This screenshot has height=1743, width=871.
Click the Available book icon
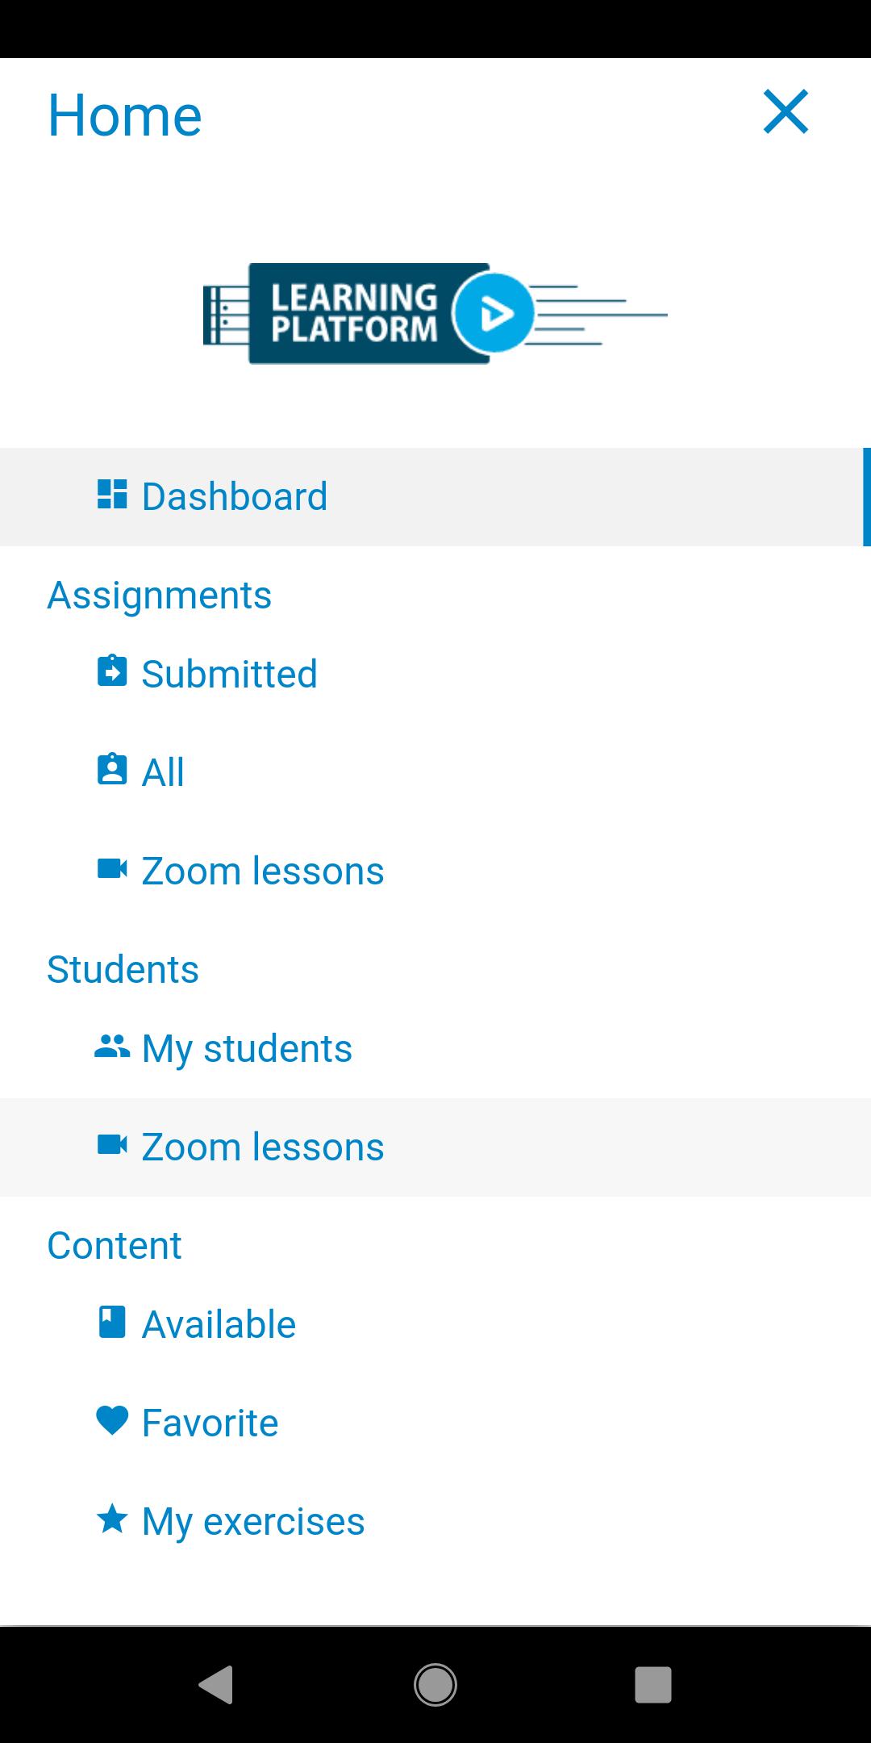tap(112, 1323)
